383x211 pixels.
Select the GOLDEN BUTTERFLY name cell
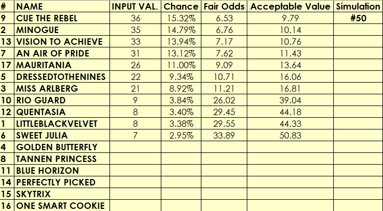[x=62, y=147]
